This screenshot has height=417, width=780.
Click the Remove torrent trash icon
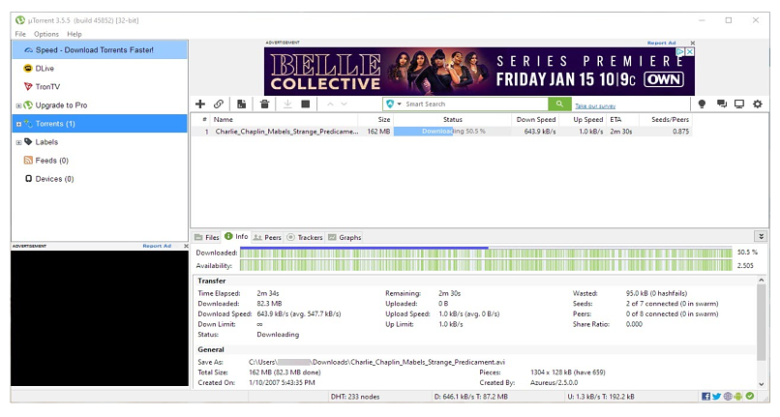[x=264, y=104]
